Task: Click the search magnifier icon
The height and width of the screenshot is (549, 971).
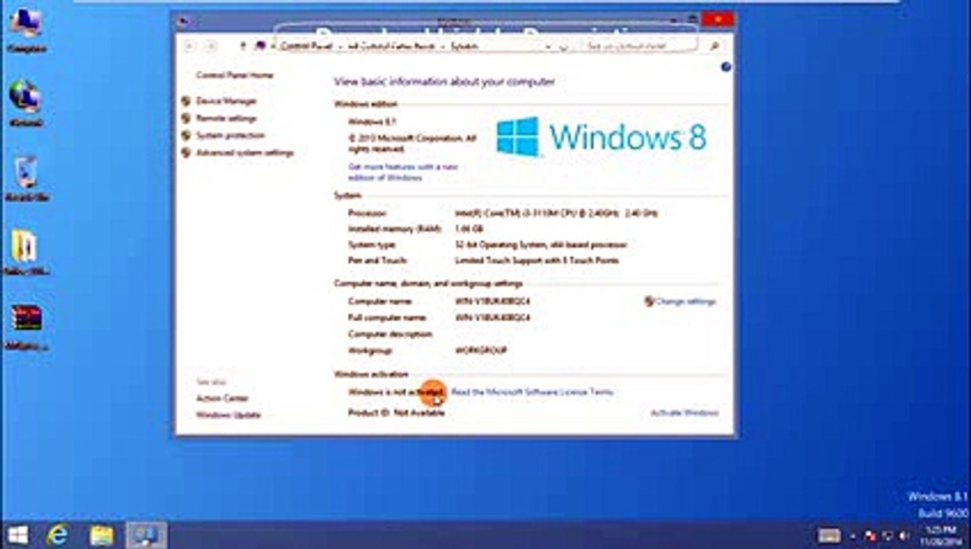Action: click(714, 47)
